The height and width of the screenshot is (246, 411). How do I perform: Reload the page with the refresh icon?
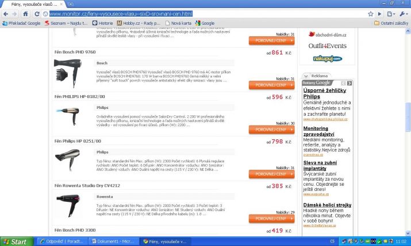[37, 14]
